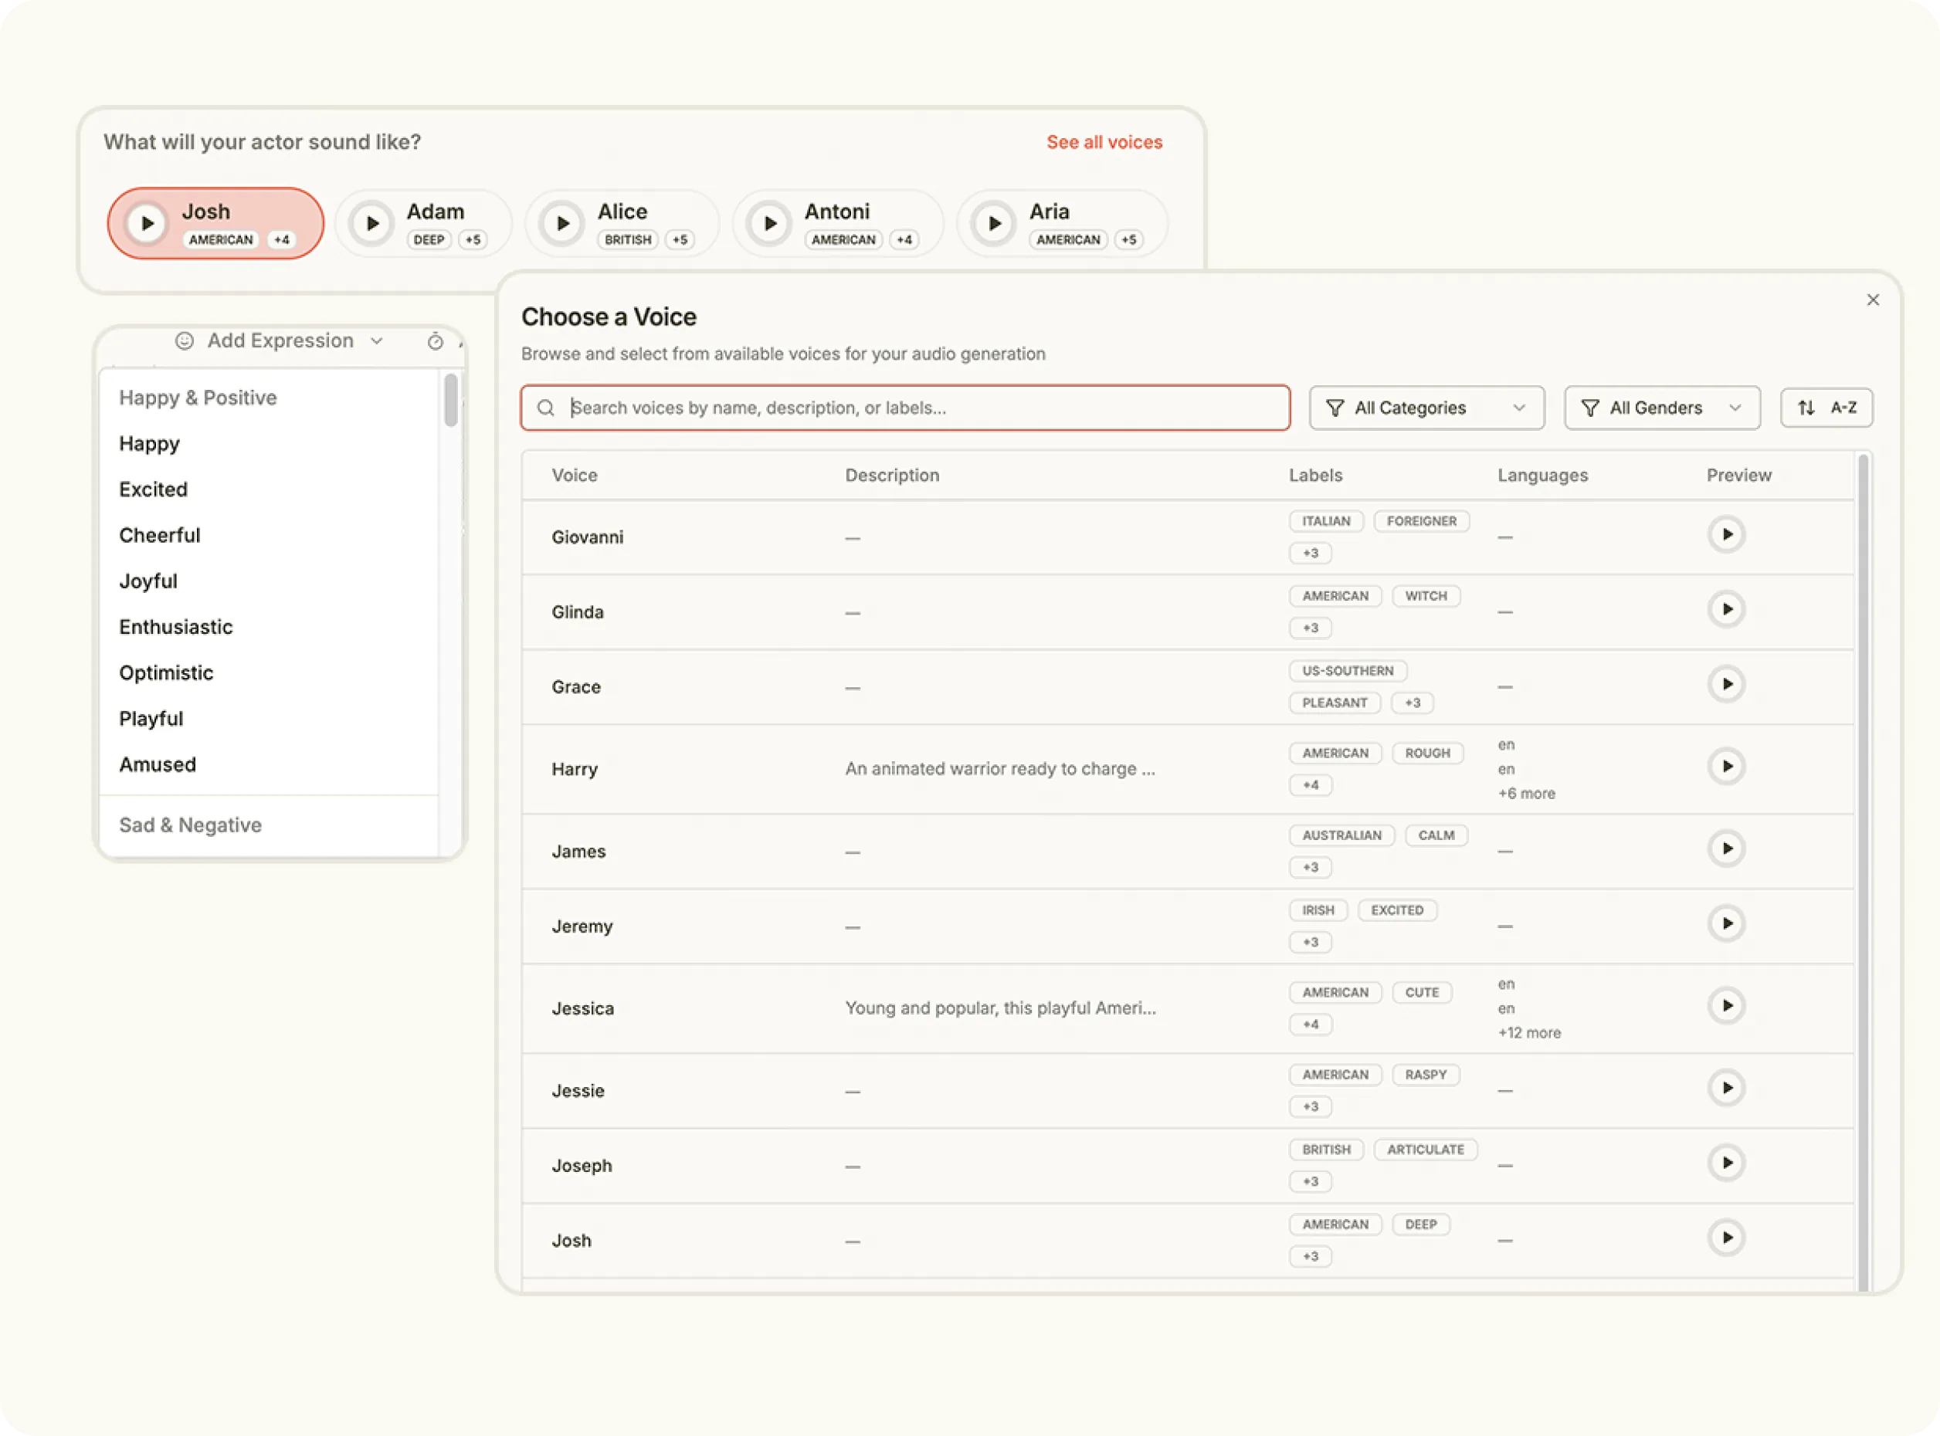
Task: Open the All Genders filter dropdown
Action: click(1662, 408)
